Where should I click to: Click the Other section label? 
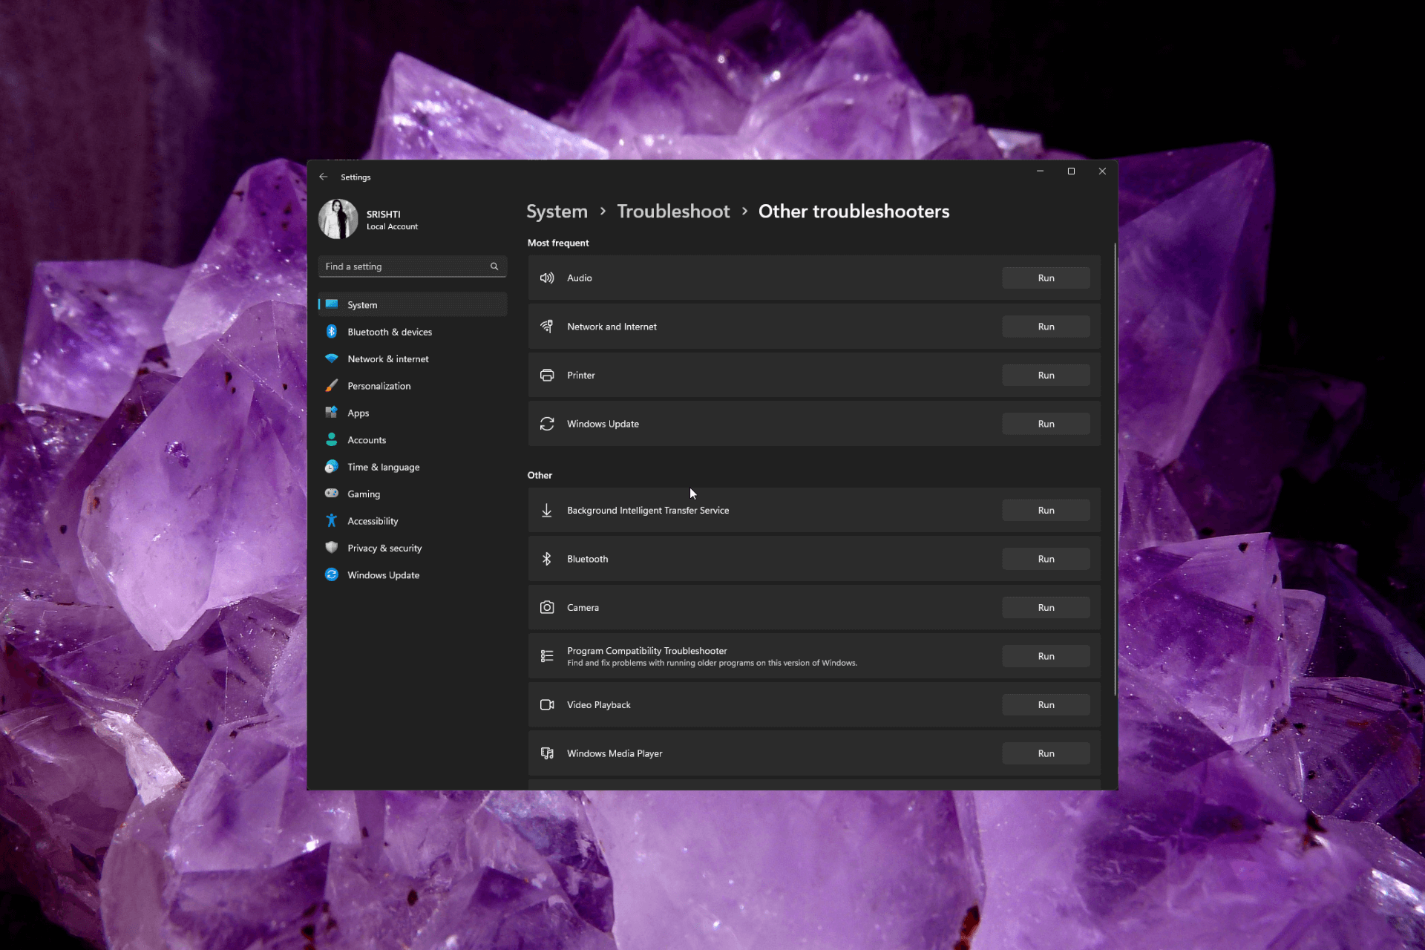pos(540,475)
